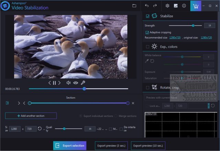Adjust the Strength slider handle
The image size is (220, 151).
click(193, 25)
